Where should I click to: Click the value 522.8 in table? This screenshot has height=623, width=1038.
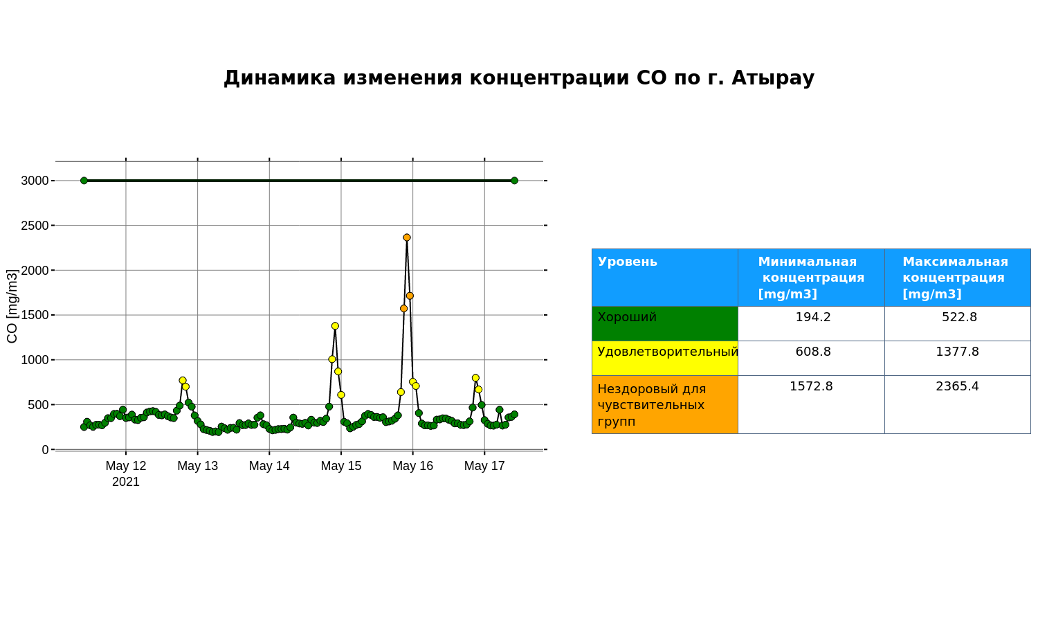click(959, 317)
